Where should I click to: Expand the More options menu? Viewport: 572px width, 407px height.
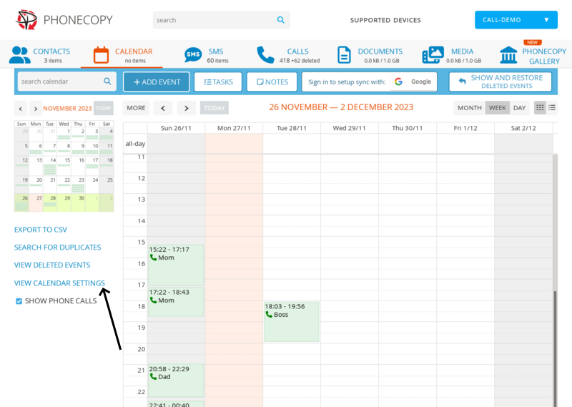tap(136, 108)
